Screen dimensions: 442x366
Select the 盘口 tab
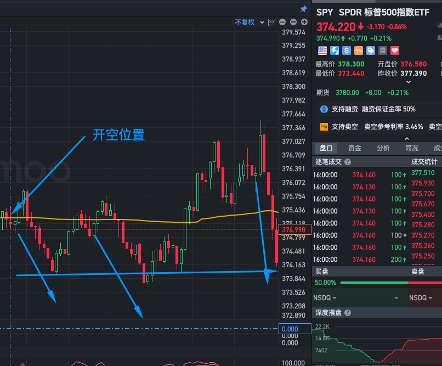(x=326, y=148)
